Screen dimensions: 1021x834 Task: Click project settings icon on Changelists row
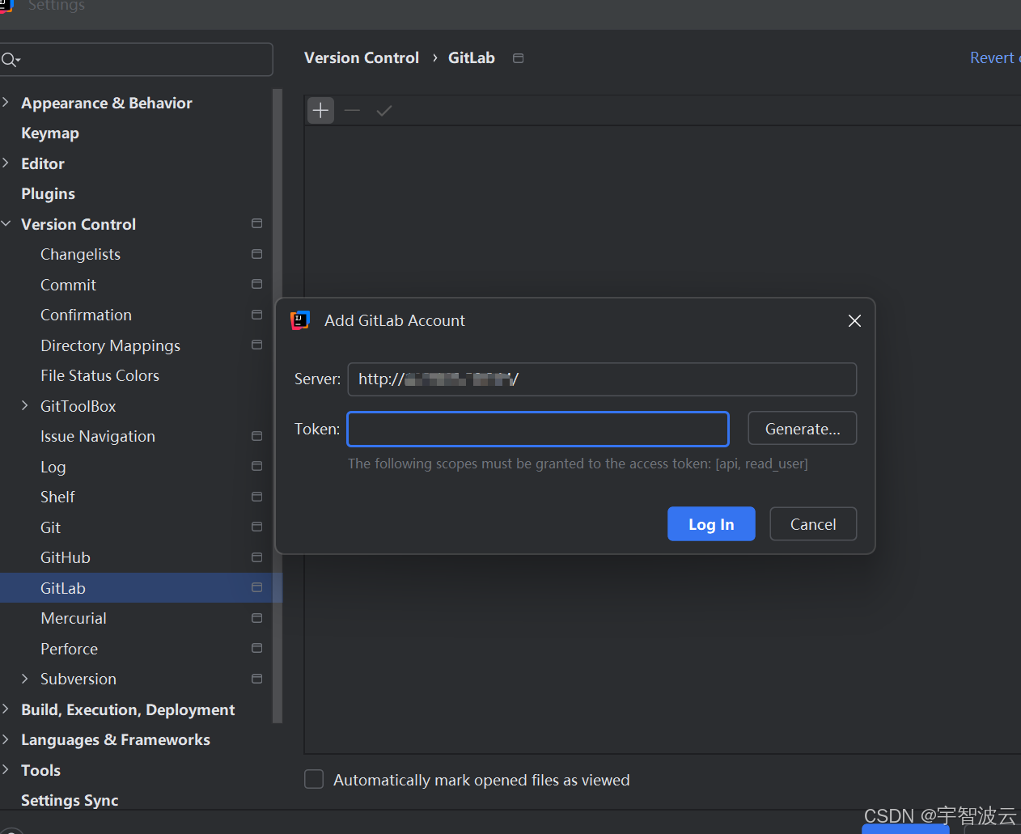pos(257,254)
